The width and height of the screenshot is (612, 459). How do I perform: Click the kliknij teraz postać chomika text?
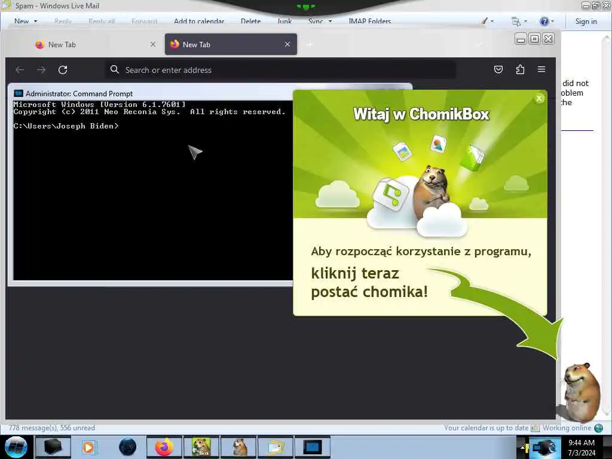[369, 283]
